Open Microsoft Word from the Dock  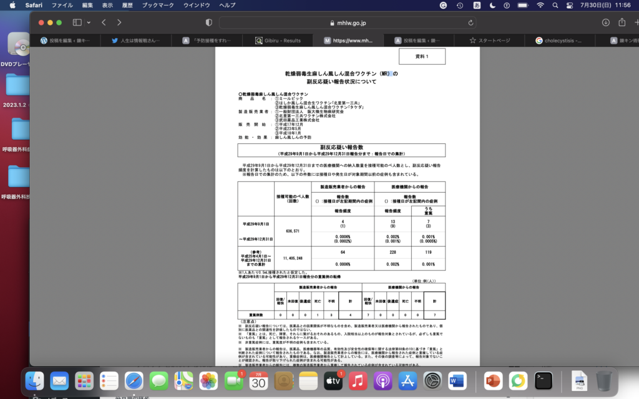[x=457, y=380]
